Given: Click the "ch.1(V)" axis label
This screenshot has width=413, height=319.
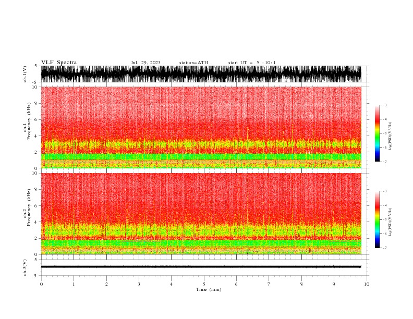Looking at the screenshot, I should tap(25, 74).
